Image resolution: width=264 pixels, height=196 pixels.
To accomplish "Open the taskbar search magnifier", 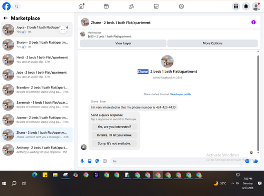I will point(14,183).
